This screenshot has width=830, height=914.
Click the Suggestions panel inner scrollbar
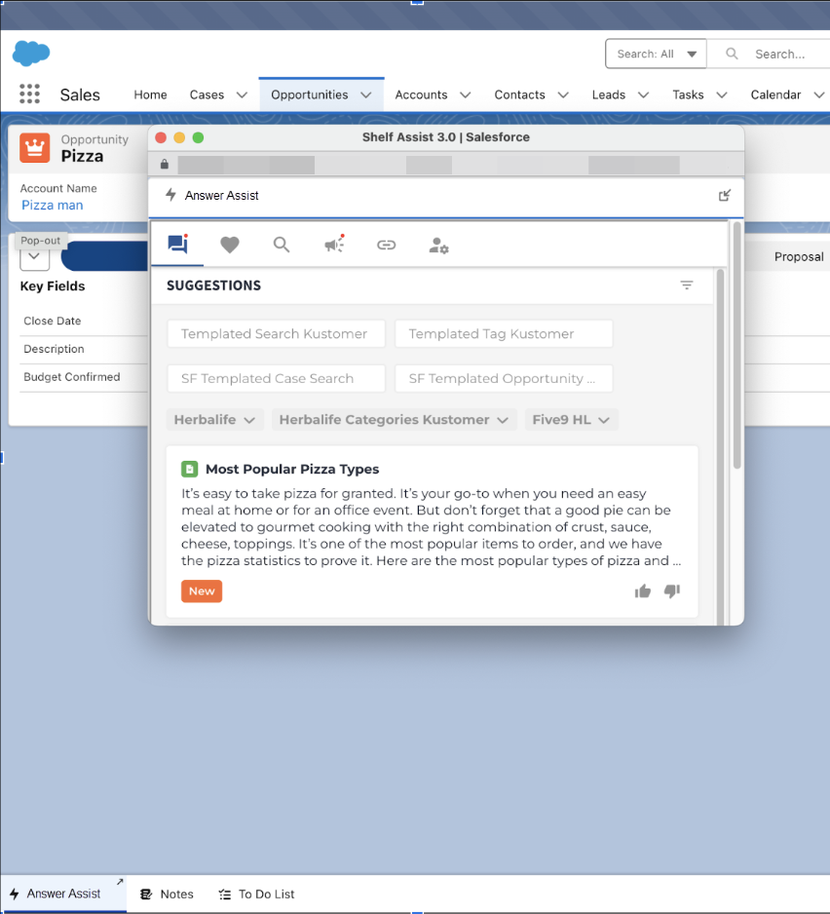(x=720, y=446)
